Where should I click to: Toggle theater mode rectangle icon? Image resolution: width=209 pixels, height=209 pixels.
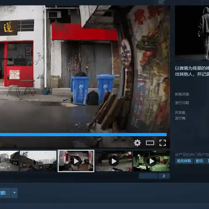tap(150, 143)
